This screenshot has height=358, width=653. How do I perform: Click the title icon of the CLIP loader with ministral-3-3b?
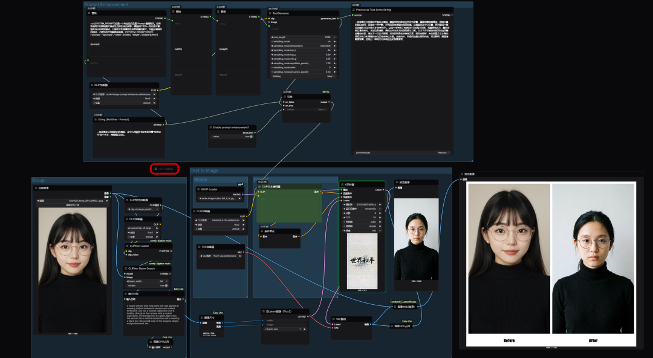(195, 211)
